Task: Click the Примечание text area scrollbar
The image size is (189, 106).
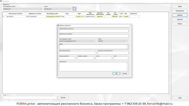Action: pyautogui.click(x=127, y=67)
